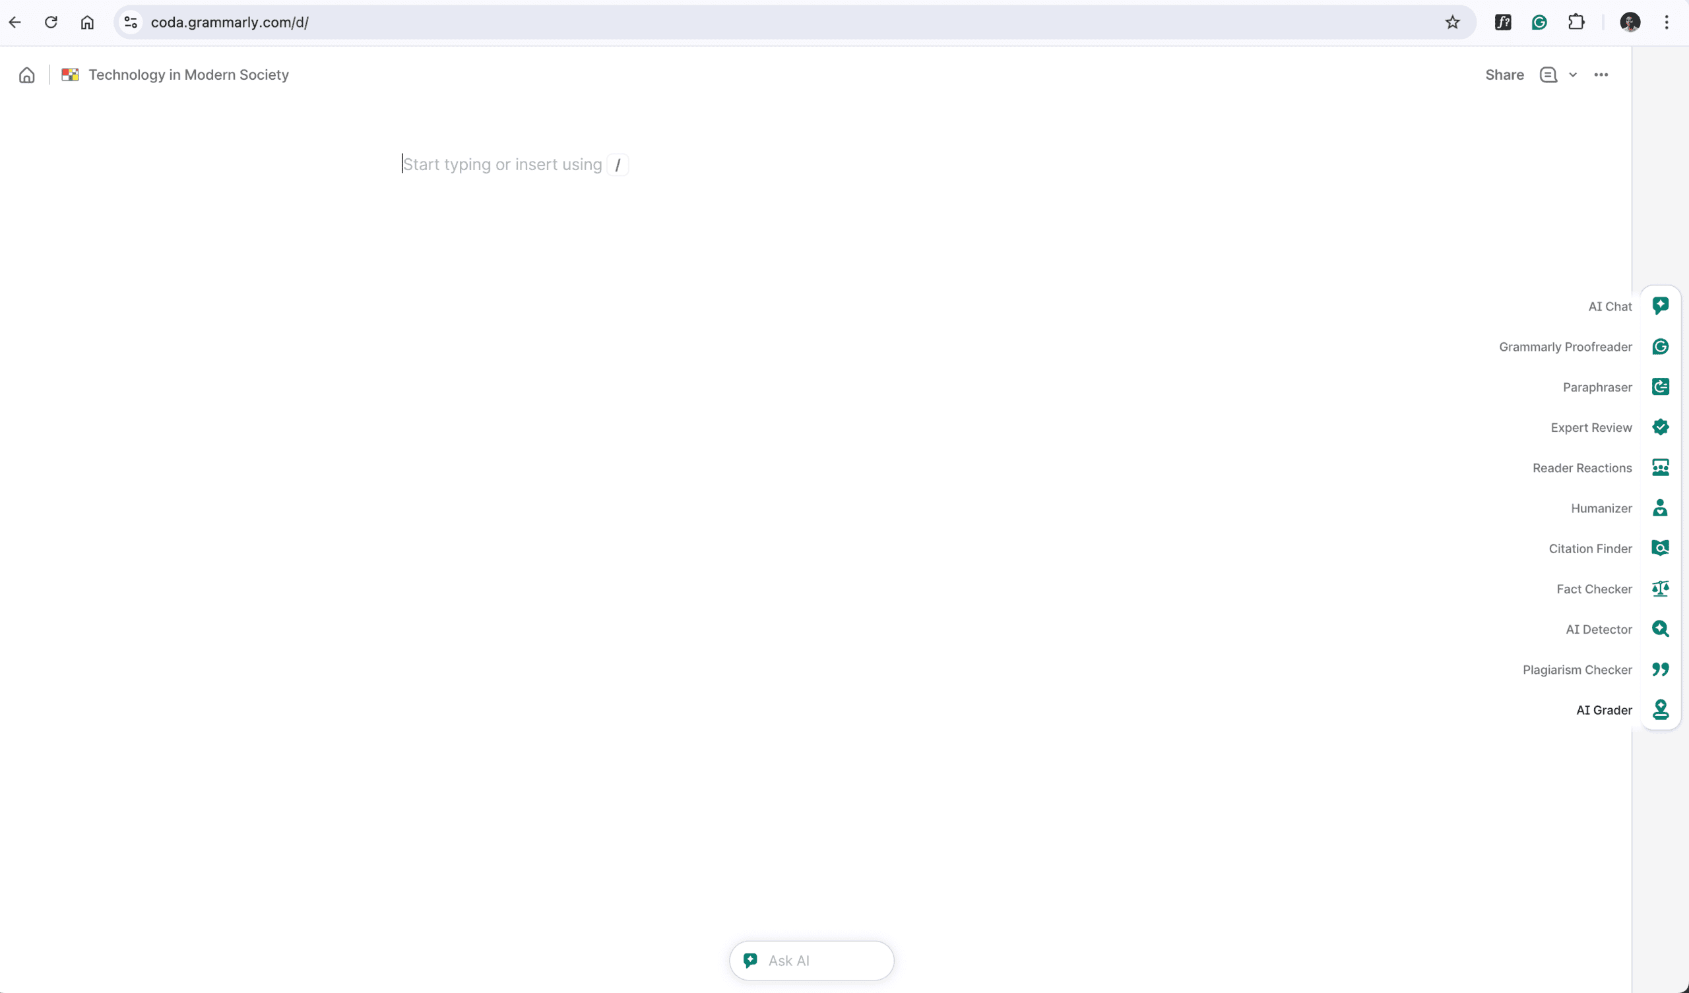Open the Citation Finder
The height and width of the screenshot is (993, 1689).
pos(1661,548)
